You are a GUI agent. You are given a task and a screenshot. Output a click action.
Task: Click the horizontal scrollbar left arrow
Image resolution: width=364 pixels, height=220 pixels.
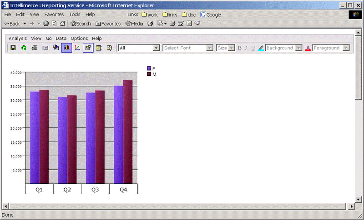tap(5, 206)
